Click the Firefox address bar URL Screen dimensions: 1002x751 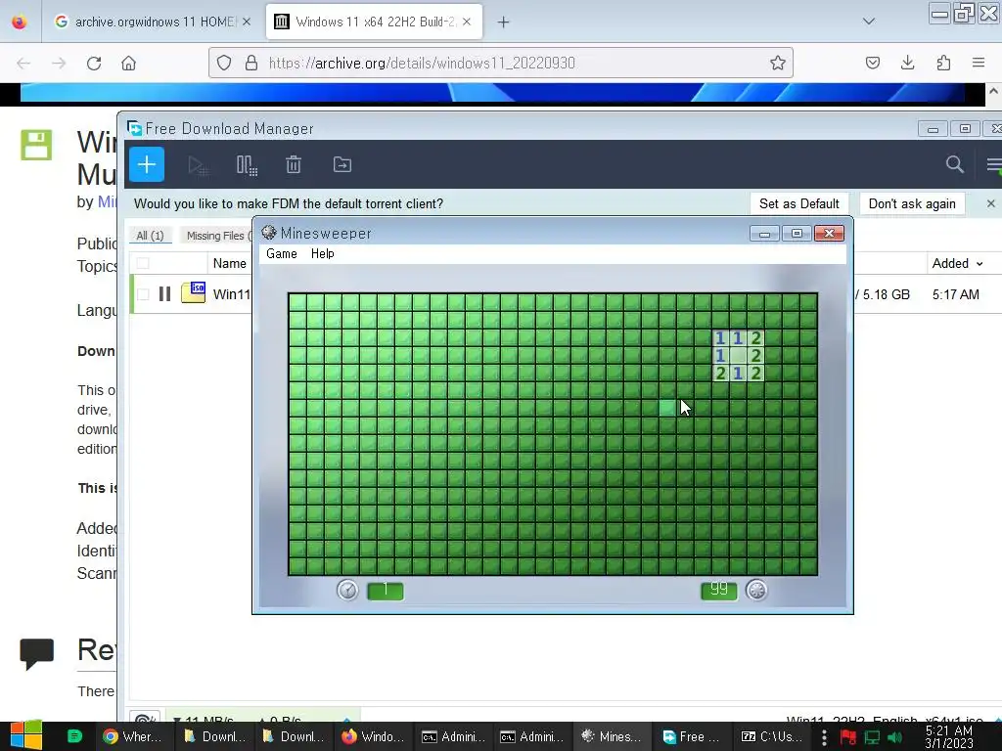click(422, 63)
